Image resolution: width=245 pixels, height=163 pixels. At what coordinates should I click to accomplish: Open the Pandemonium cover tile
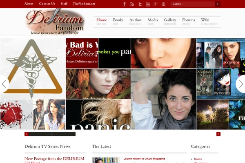tap(98, 84)
